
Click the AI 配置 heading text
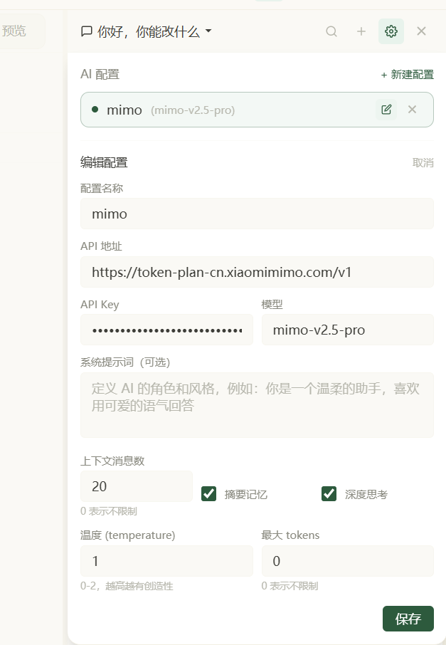100,75
